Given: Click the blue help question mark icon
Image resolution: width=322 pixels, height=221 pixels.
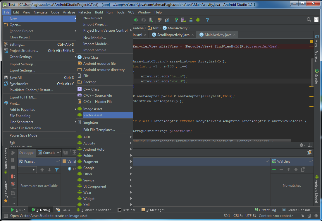Looking at the screenshot, I should pos(207,20).
